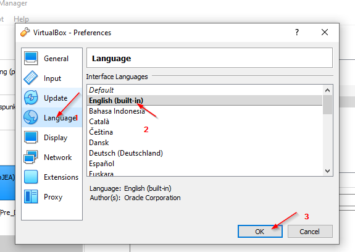Click the Input keyboard icon

coord(31,78)
